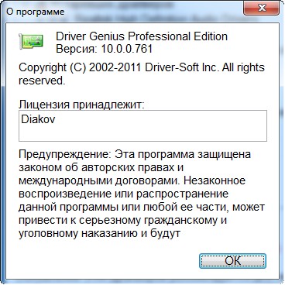Click the уголовному наказанию и будут line

tap(99, 234)
